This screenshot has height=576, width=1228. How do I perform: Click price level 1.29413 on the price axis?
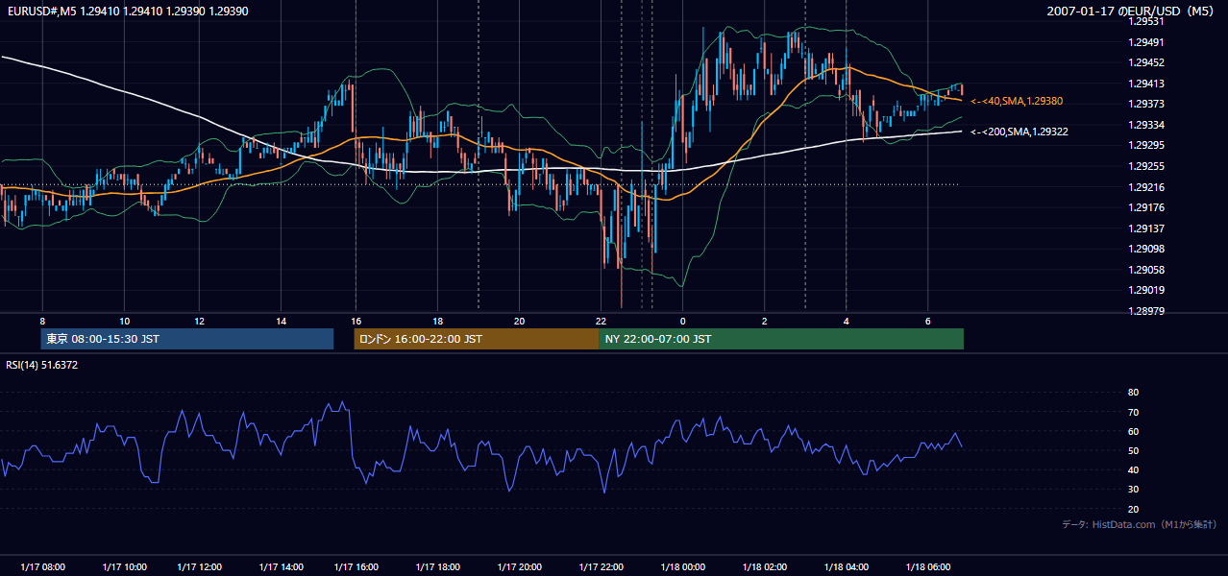pos(1146,84)
